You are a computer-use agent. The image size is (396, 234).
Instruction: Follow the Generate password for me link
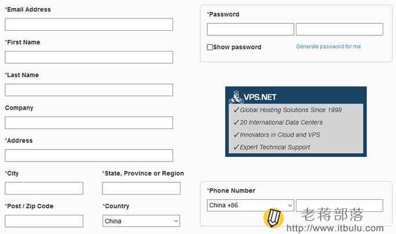tap(328, 46)
